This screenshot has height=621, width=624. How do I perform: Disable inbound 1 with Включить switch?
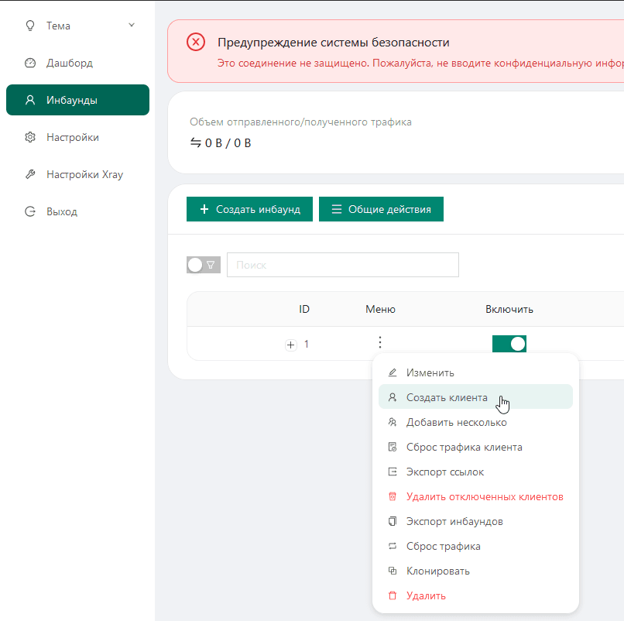(x=509, y=344)
